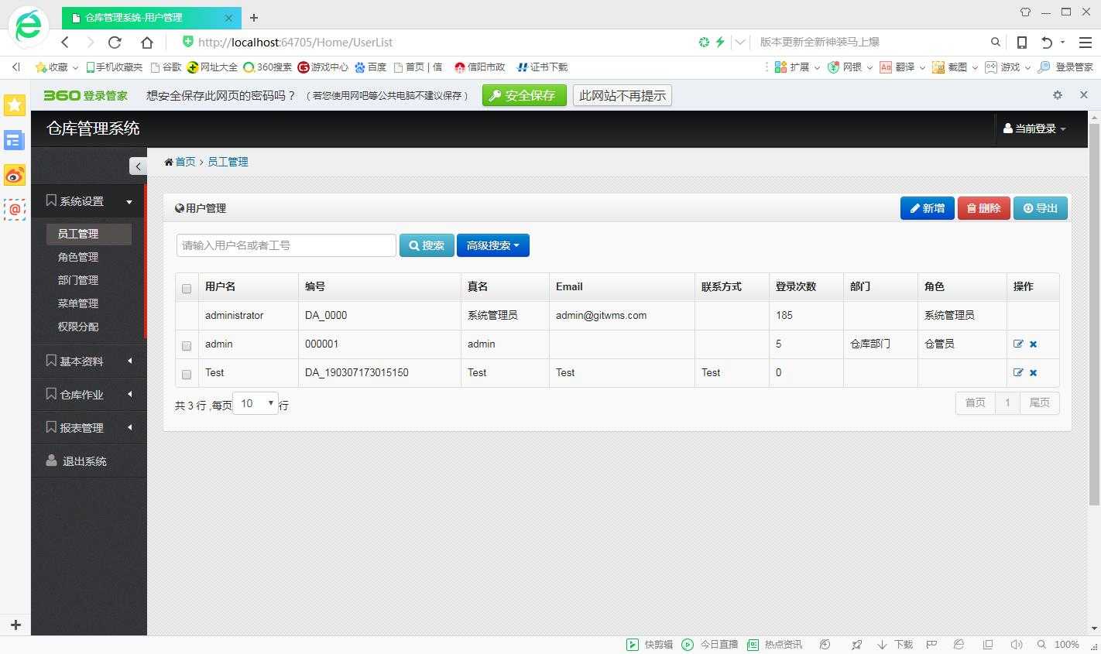1101x654 pixels.
Task: Click the vertical page scrollbar
Action: coord(1094,313)
